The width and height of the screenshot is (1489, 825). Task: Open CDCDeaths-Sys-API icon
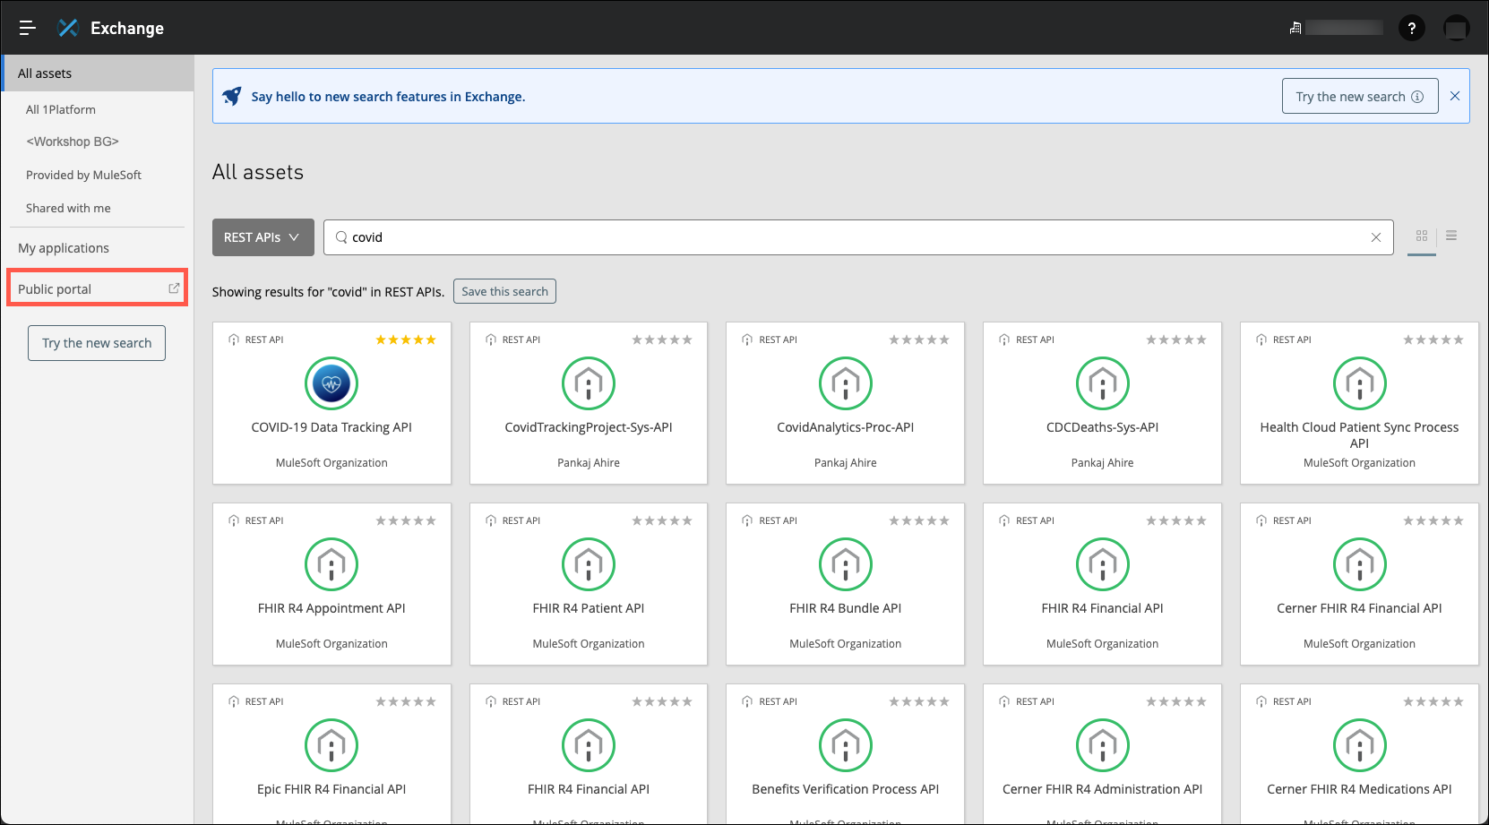pos(1103,383)
